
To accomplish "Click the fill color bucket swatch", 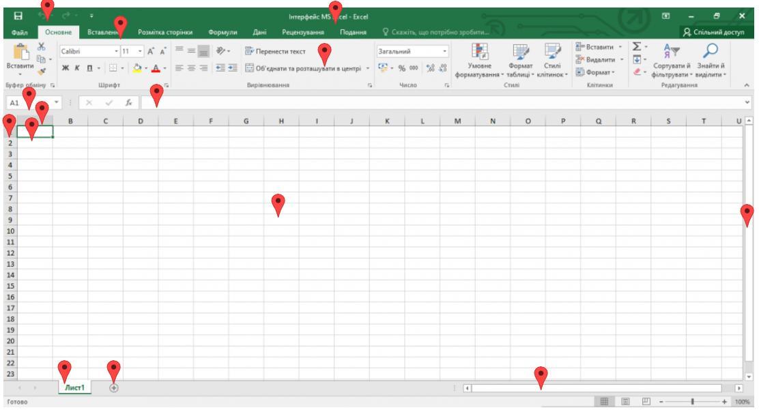I will pos(137,68).
